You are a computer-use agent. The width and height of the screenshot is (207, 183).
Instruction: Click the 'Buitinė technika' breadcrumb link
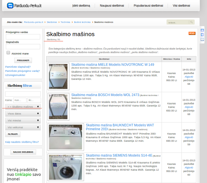(x=82, y=22)
